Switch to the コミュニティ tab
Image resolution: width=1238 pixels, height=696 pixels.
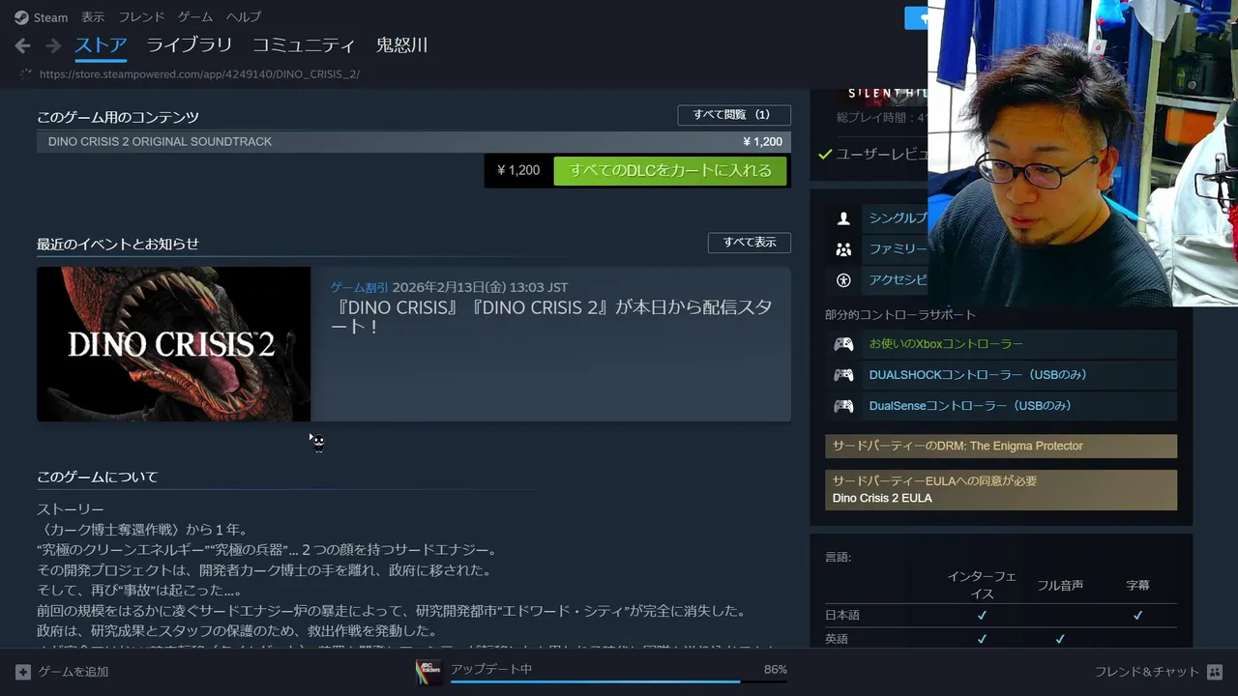pos(304,45)
